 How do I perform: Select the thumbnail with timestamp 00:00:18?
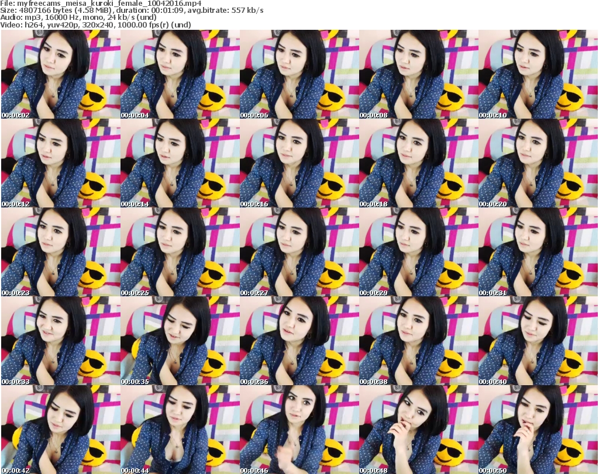point(418,163)
